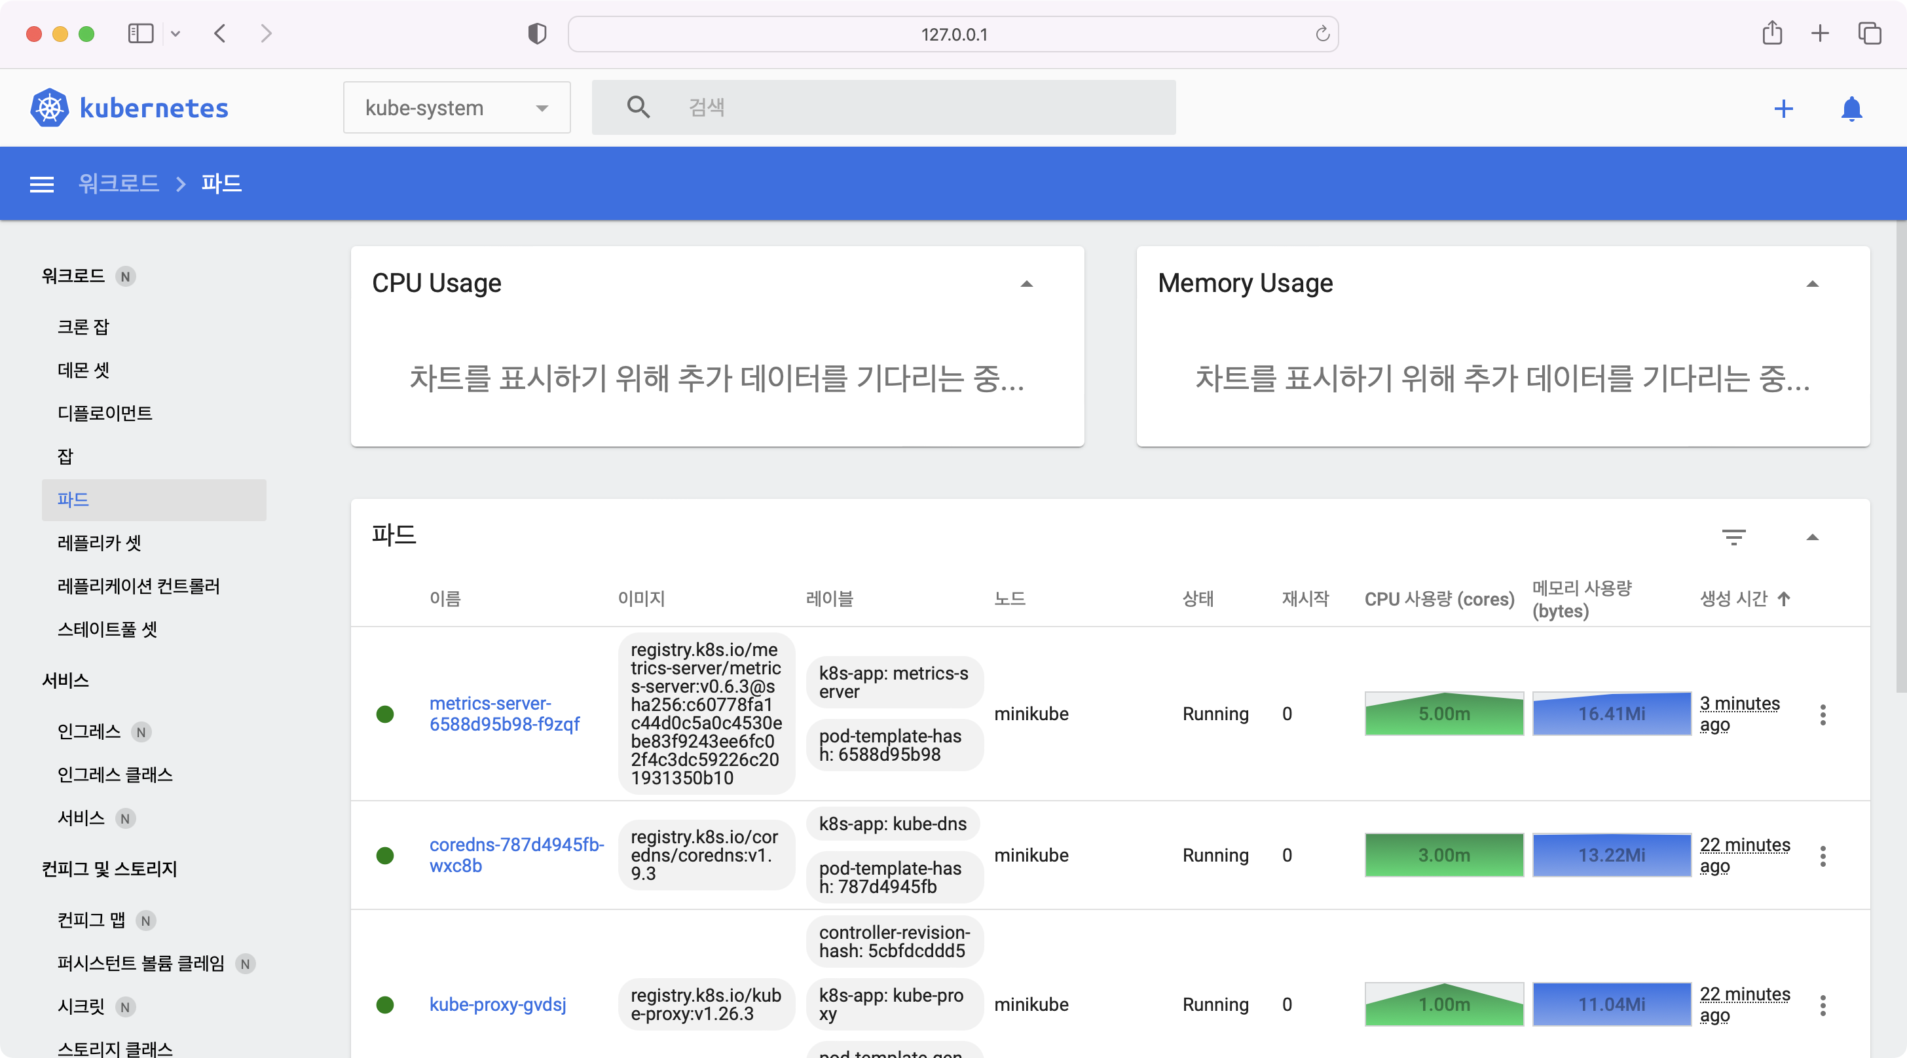The image size is (1907, 1058).
Task: Click the 127.0.0.1 address bar
Action: click(x=953, y=34)
